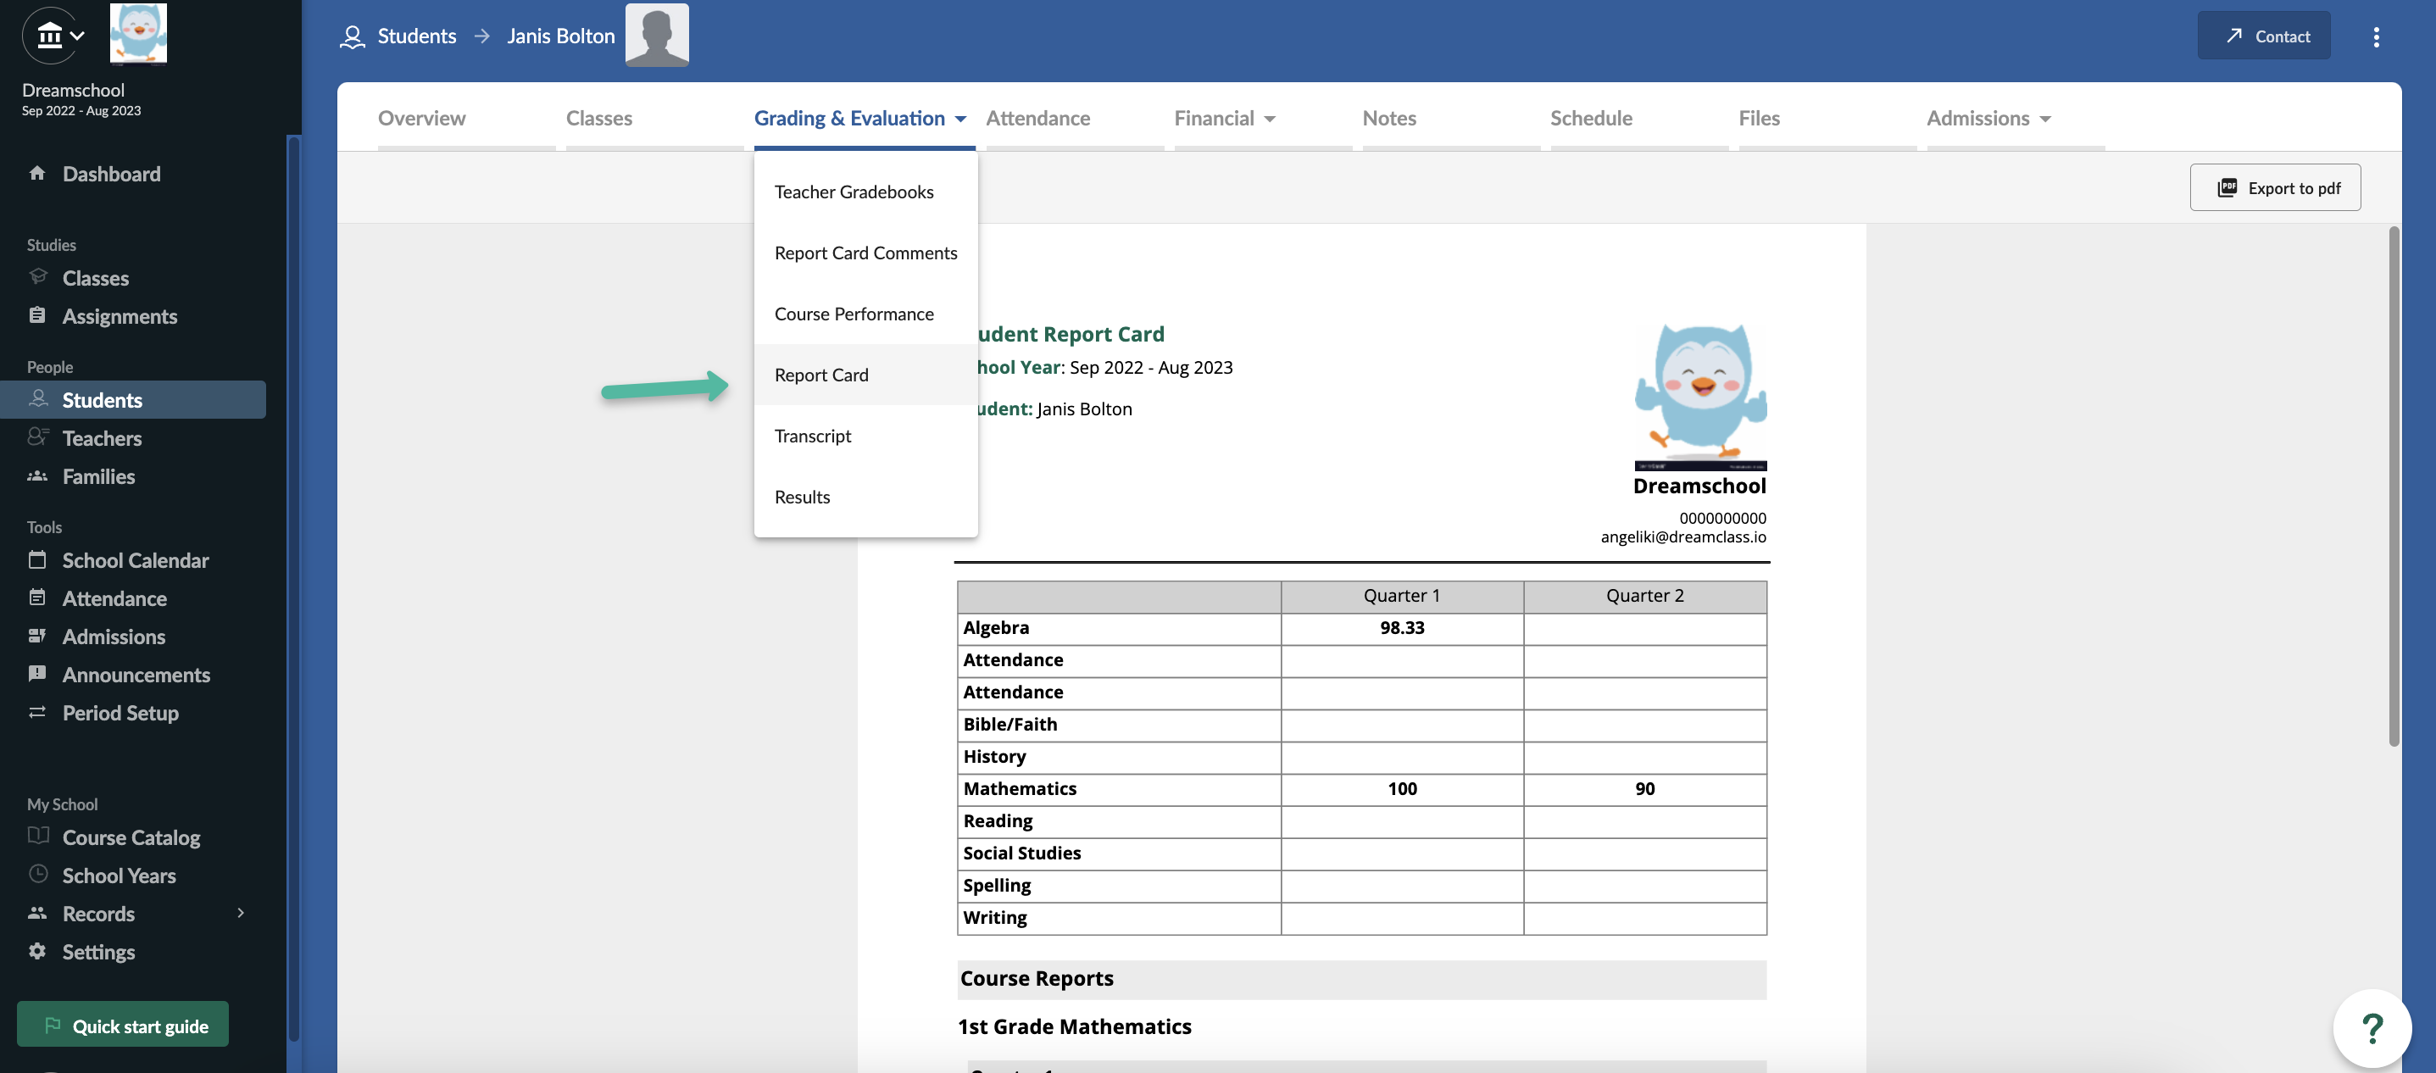
Task: Open Settings in the sidebar
Action: click(x=98, y=951)
